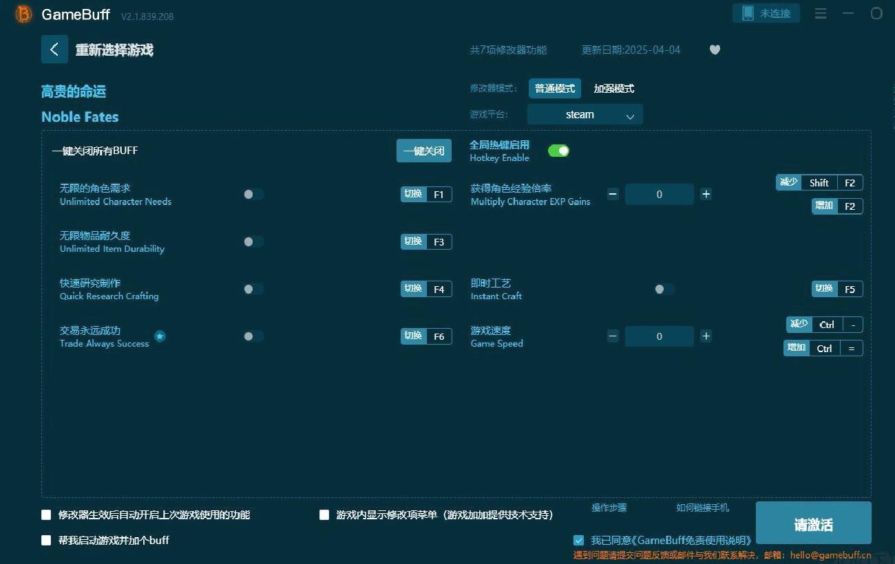
Task: Click the 更新日期:2025-04-04 text
Action: click(631, 50)
